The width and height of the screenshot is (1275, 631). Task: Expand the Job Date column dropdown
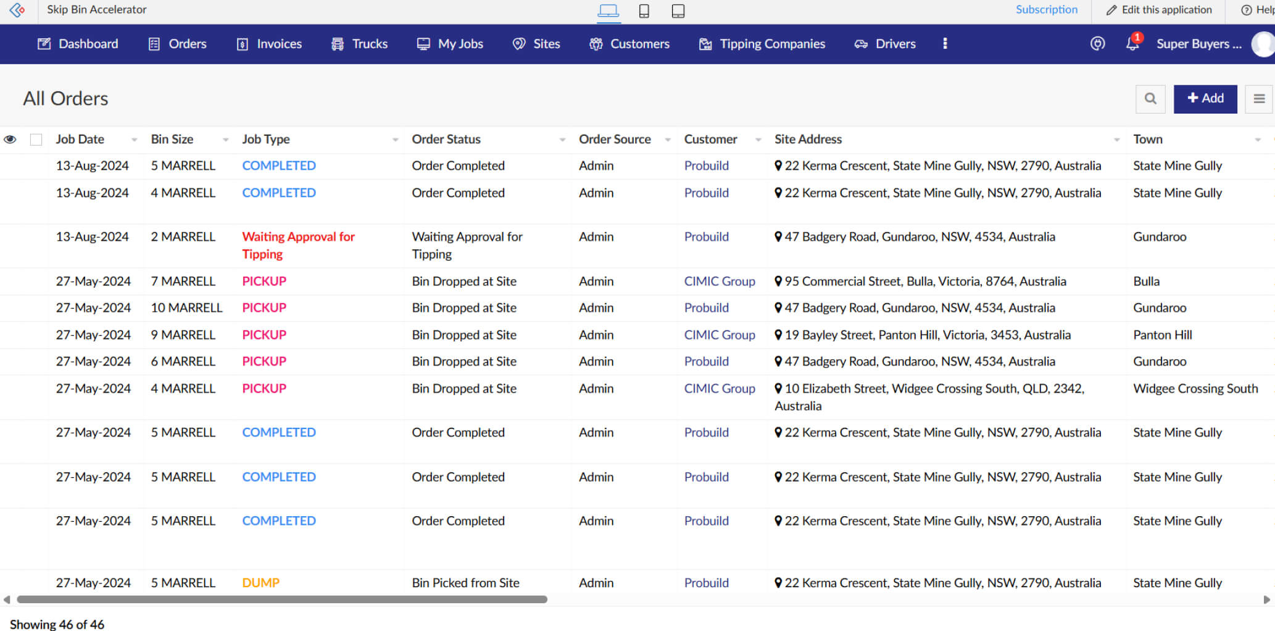pos(134,140)
